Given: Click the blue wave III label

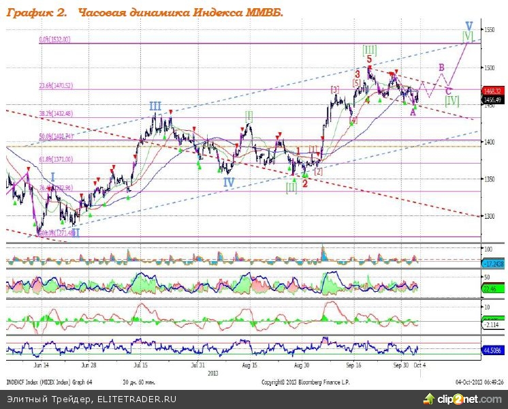Looking at the screenshot, I should (x=155, y=106).
